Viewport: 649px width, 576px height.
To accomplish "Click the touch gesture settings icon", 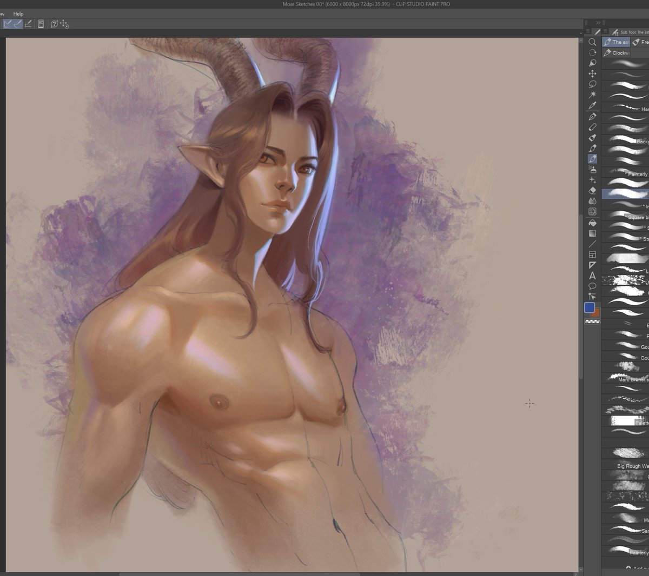I will pyautogui.click(x=64, y=24).
